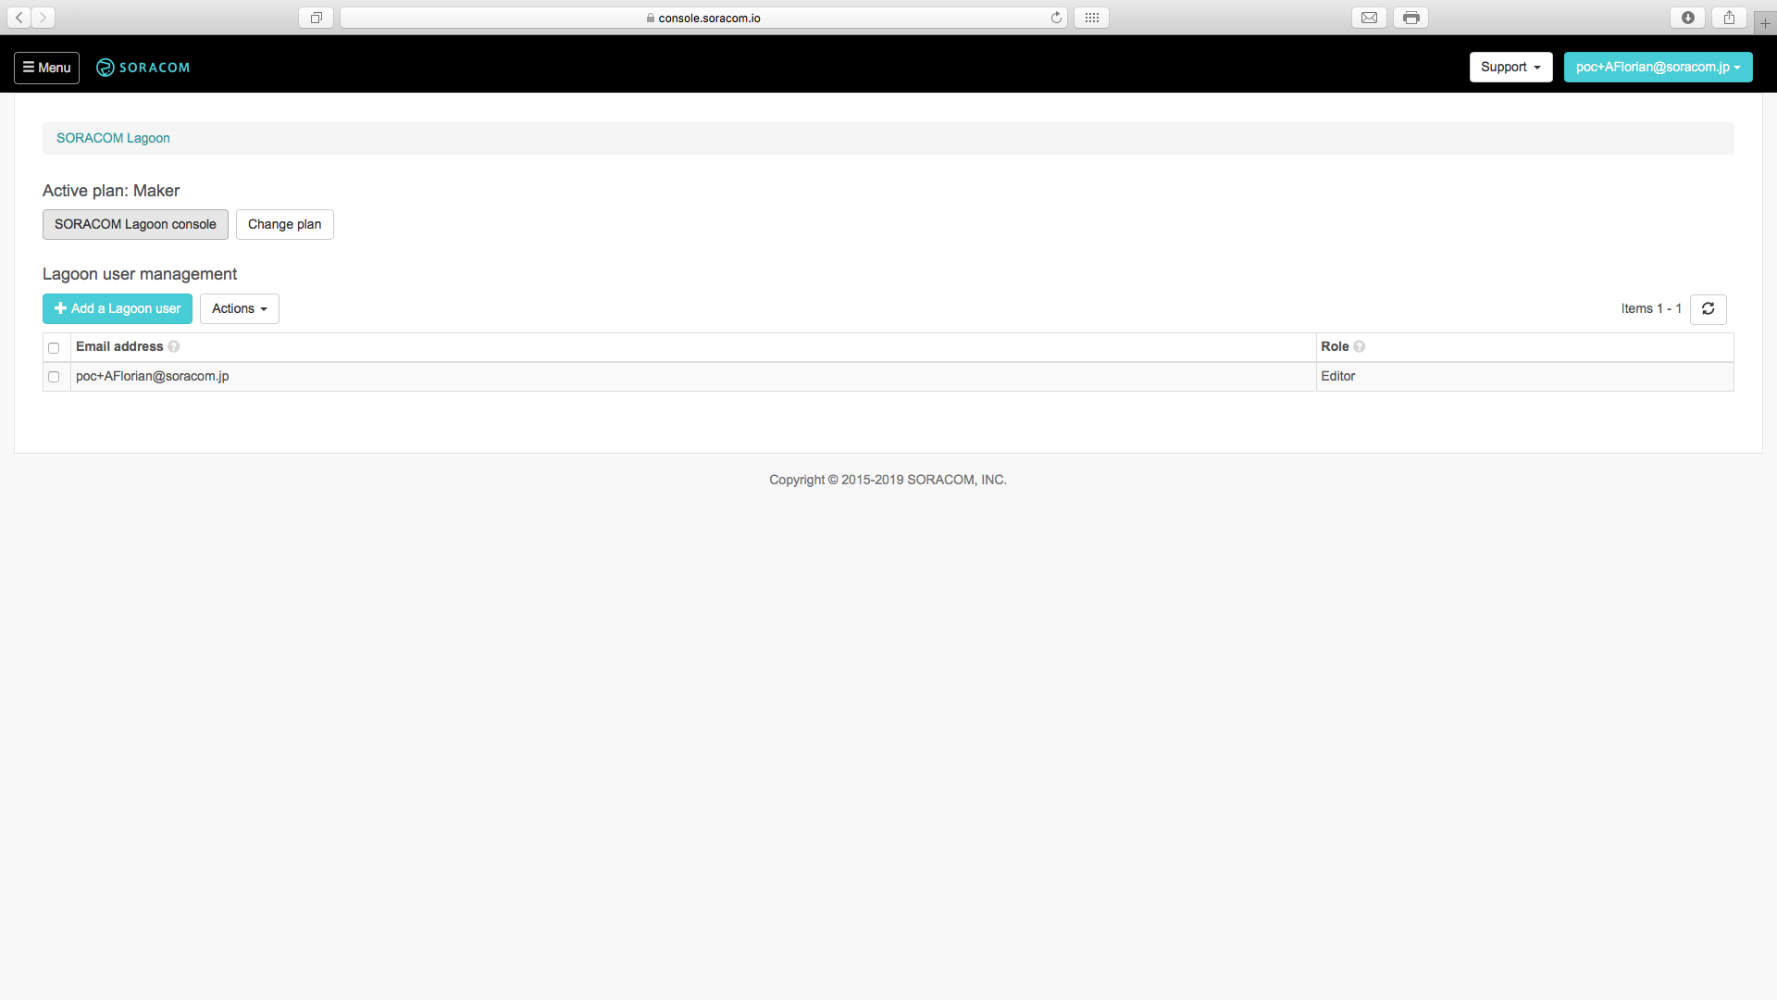Open the Support dropdown menu
The height and width of the screenshot is (1000, 1777).
[x=1510, y=68]
